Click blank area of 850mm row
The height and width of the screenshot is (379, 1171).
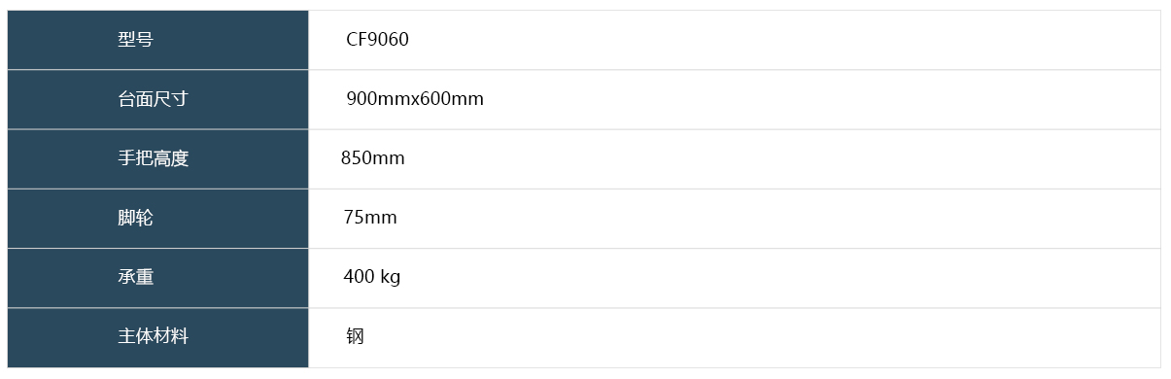click(777, 158)
